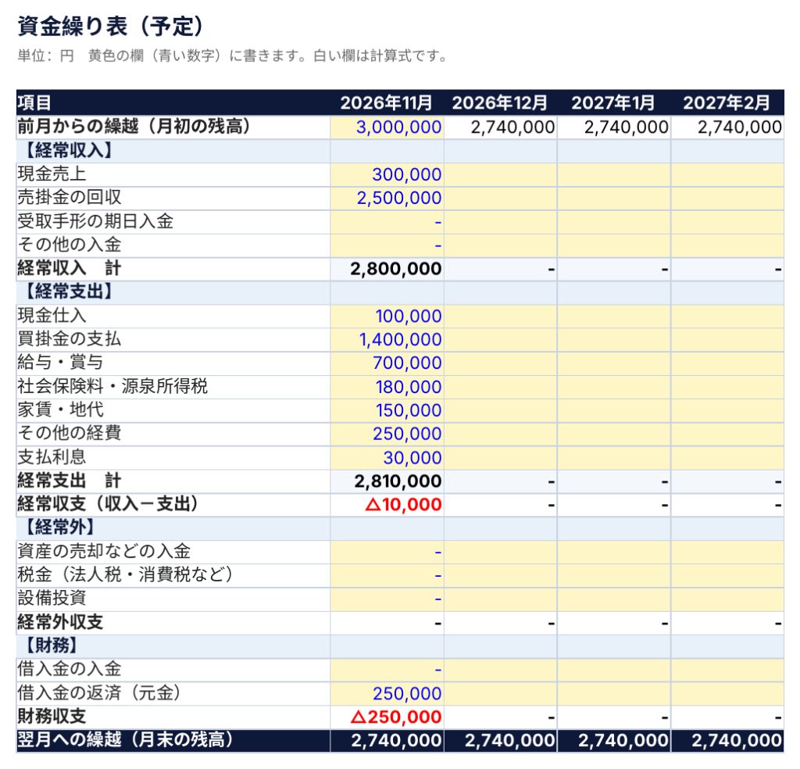
Task: Select the 支払利息 value 30,000
Action: click(387, 458)
